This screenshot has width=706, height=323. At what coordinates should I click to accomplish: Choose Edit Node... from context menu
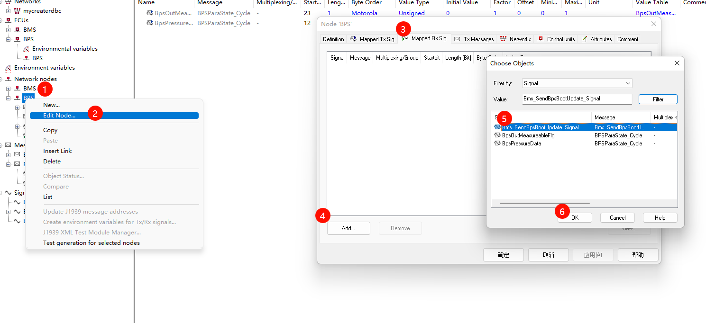114,116
